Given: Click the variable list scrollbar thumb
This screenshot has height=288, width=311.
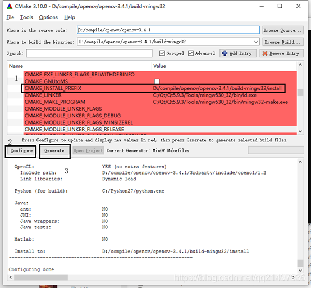Looking at the screenshot, I should click(300, 92).
